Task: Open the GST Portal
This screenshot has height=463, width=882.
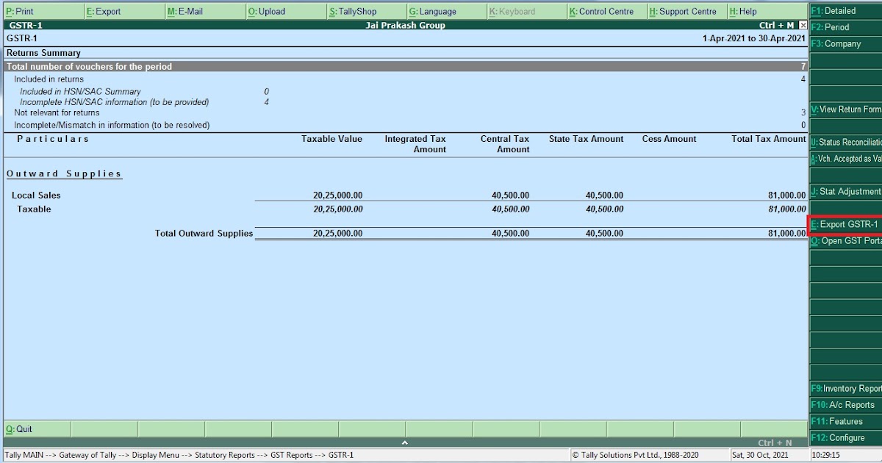Action: click(x=845, y=240)
